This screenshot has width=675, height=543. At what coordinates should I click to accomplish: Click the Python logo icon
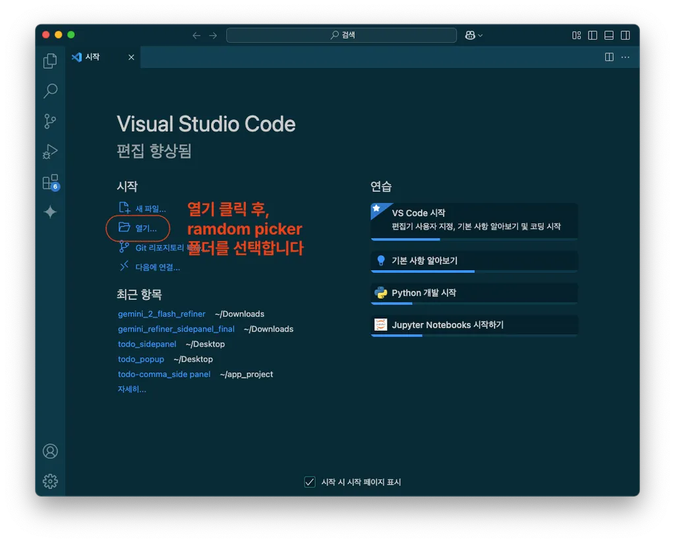tap(380, 293)
